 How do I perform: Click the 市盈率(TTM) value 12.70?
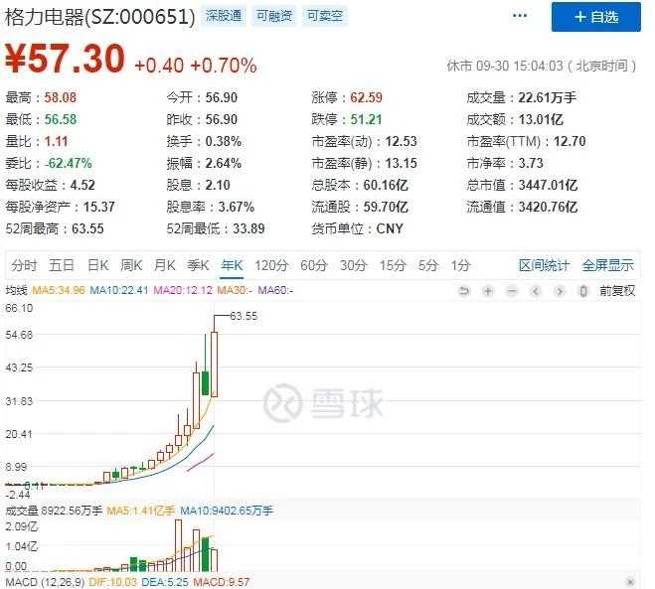tap(570, 141)
